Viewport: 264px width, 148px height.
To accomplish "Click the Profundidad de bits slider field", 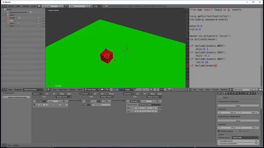I will [x=238, y=141].
